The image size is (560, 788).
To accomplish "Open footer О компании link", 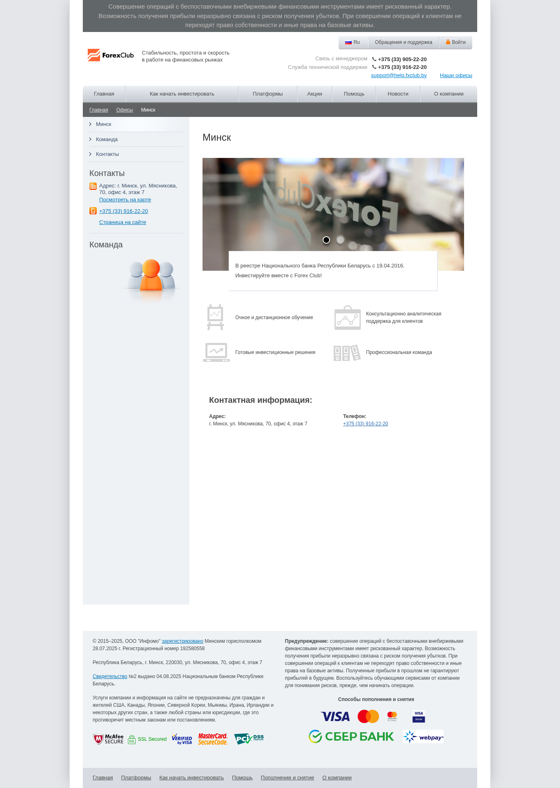I will pyautogui.click(x=337, y=778).
